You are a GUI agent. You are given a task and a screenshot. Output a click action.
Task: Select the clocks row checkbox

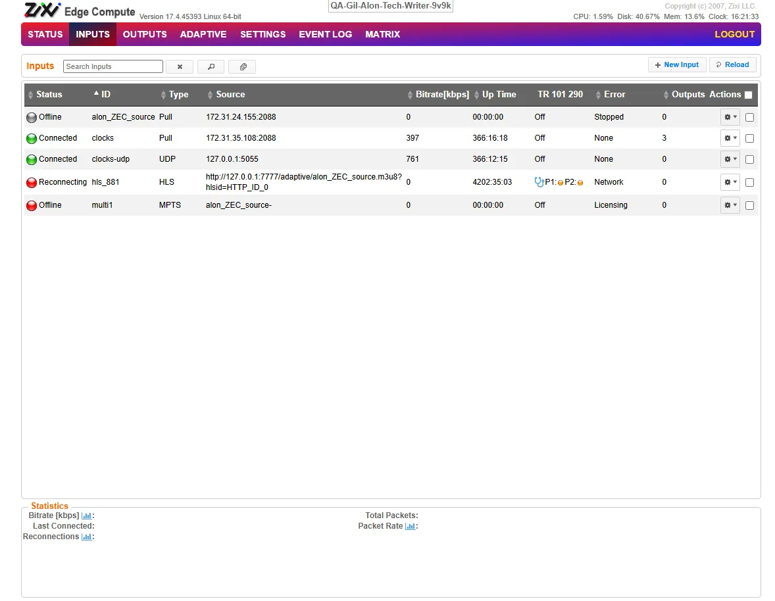tap(749, 139)
